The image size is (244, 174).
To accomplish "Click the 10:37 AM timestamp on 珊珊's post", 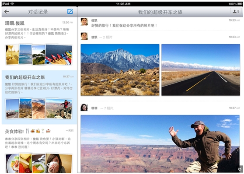I will click(x=234, y=108).
